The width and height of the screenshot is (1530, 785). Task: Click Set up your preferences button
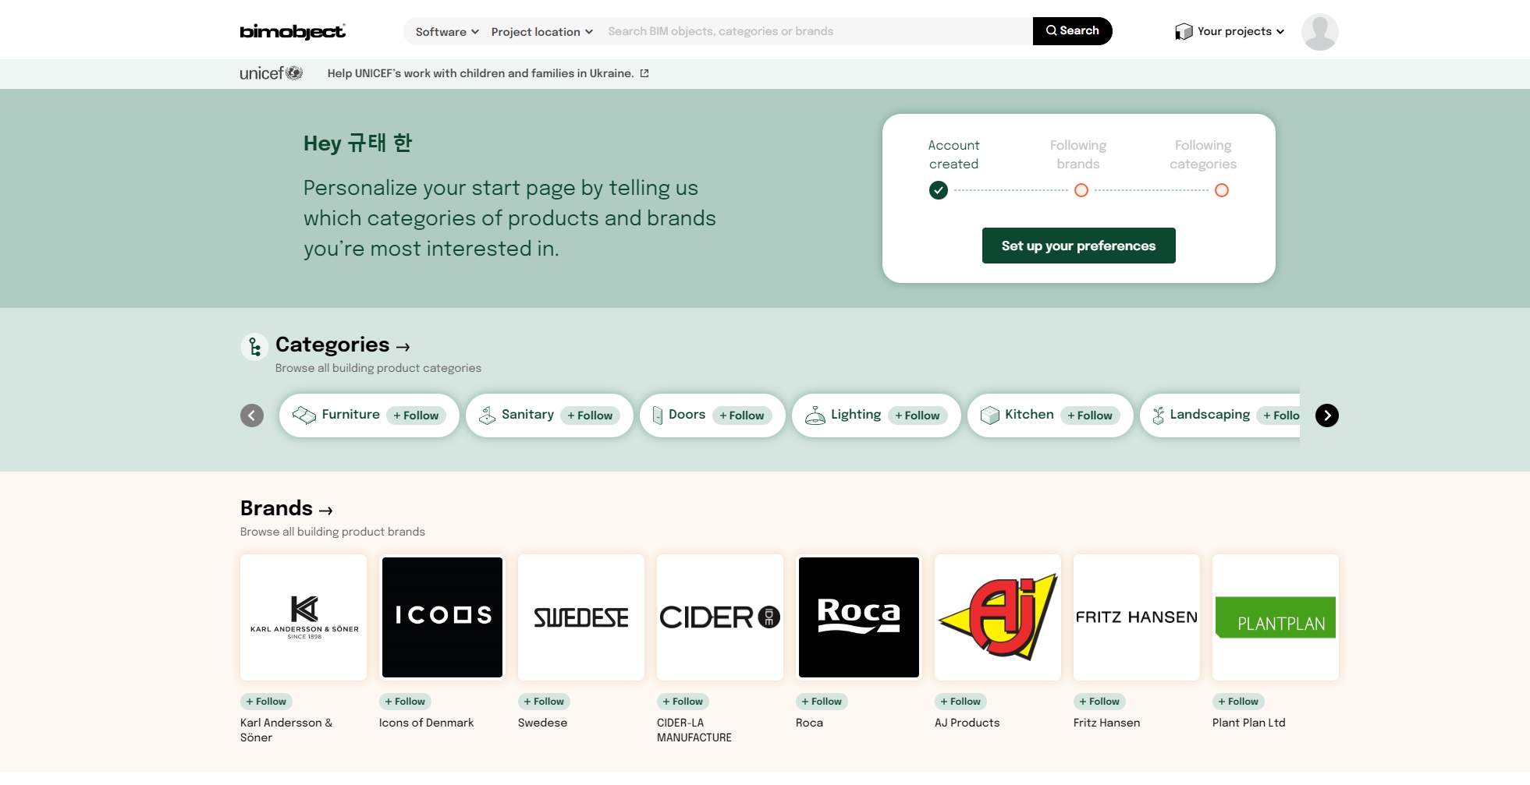[1078, 246]
